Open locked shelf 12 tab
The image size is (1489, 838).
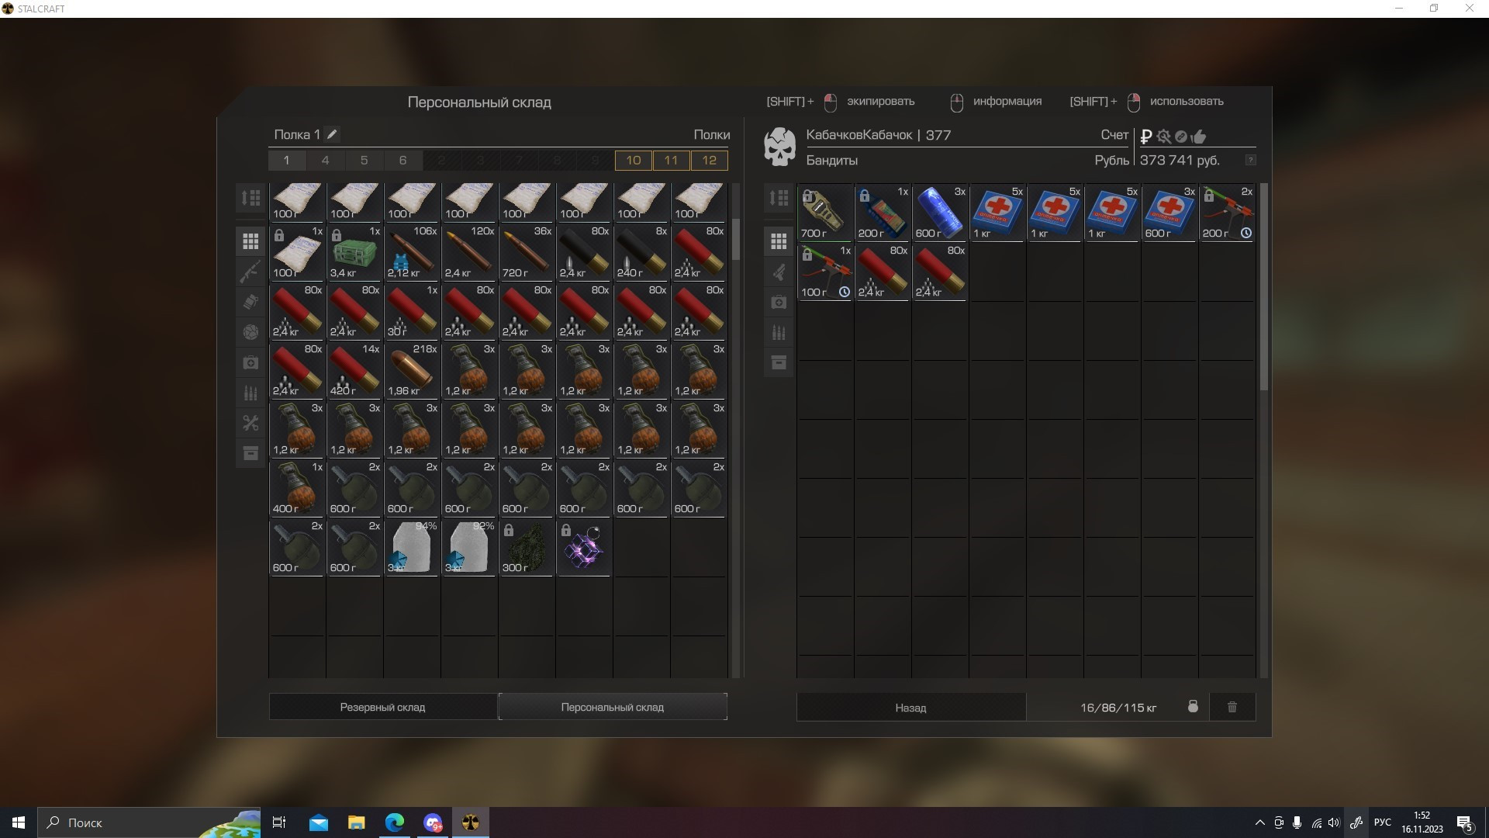[709, 160]
